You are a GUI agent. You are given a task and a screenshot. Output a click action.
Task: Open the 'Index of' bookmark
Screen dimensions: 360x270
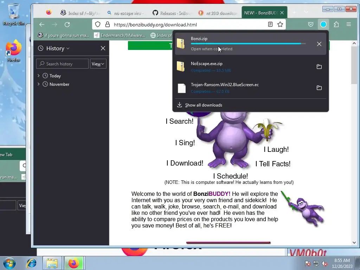click(161, 36)
